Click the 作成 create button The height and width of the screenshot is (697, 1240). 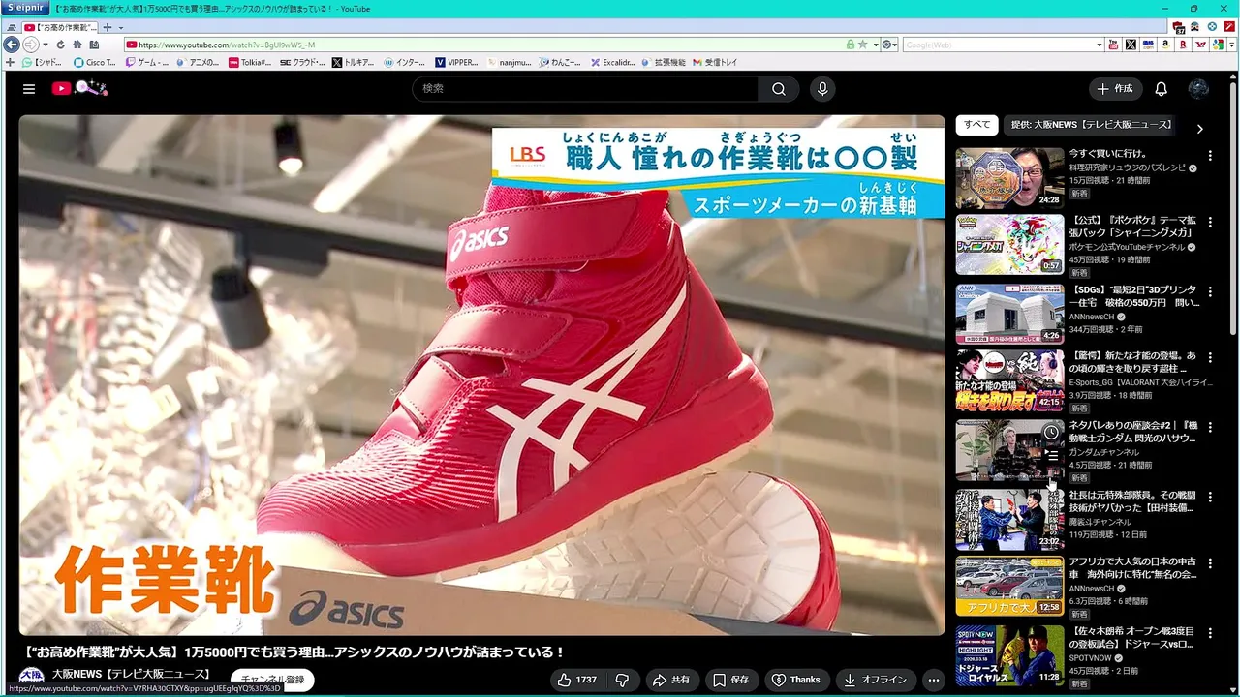(x=1114, y=89)
